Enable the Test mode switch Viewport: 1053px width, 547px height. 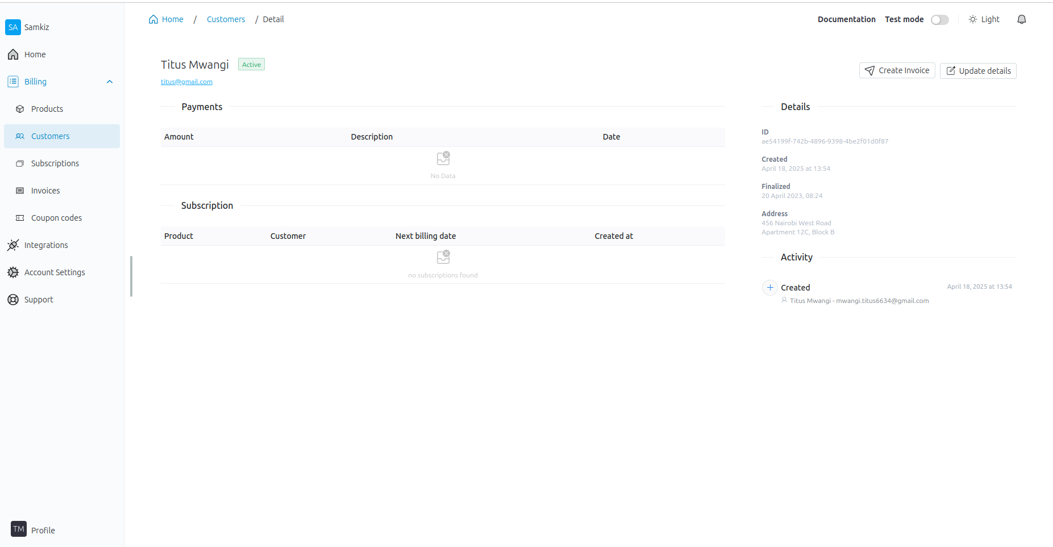(939, 20)
